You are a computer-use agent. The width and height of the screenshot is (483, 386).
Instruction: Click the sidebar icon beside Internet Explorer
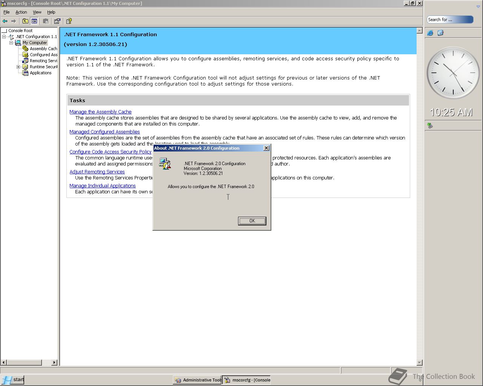click(440, 33)
